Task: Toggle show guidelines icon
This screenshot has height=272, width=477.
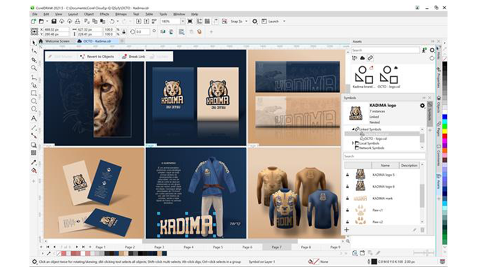Action: point(216,21)
